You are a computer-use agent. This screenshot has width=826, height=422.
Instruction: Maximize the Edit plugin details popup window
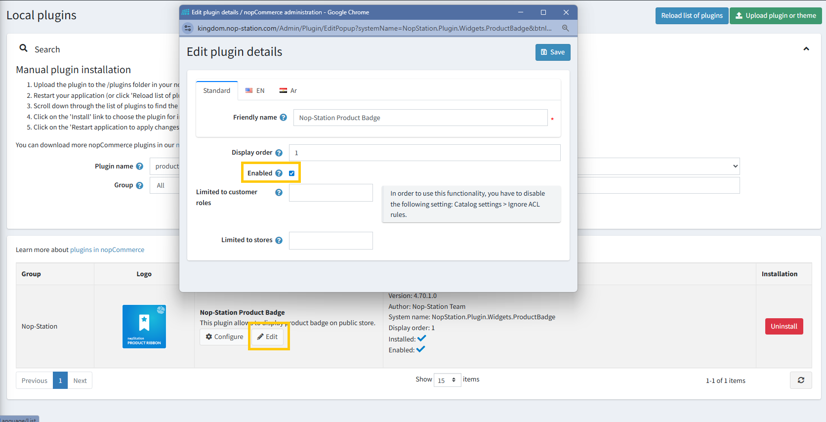(543, 12)
